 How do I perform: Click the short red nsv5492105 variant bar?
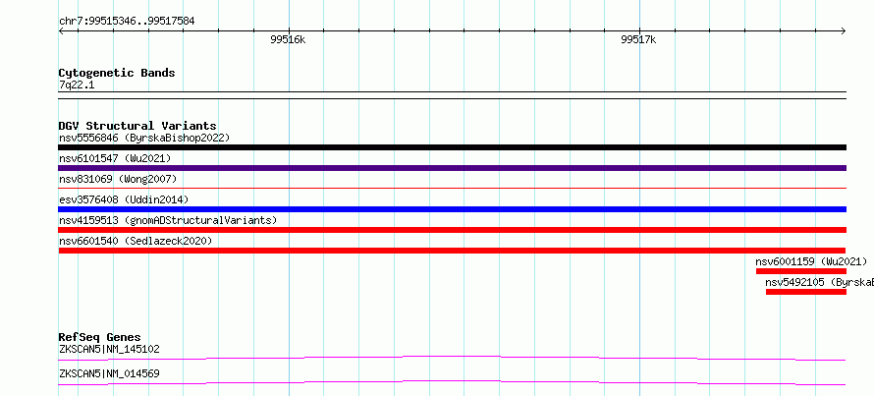coord(806,292)
